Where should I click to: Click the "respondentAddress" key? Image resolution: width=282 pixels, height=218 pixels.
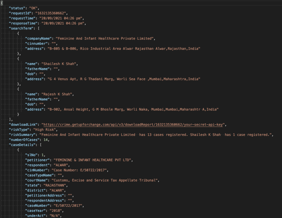(x=45, y=200)
